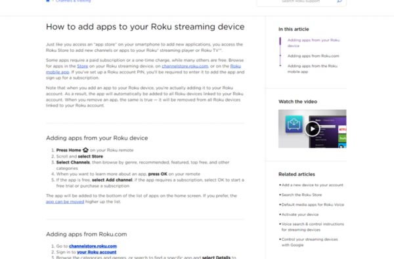The height and width of the screenshot is (259, 394).
Task: Open the Channels & viewing breadcrumb link
Action: point(74,1)
